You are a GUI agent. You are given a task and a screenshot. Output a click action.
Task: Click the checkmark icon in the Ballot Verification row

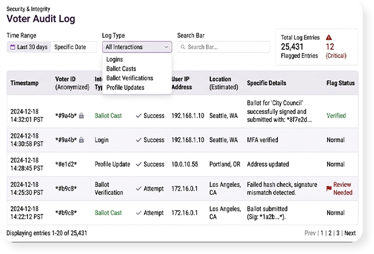pos(139,189)
